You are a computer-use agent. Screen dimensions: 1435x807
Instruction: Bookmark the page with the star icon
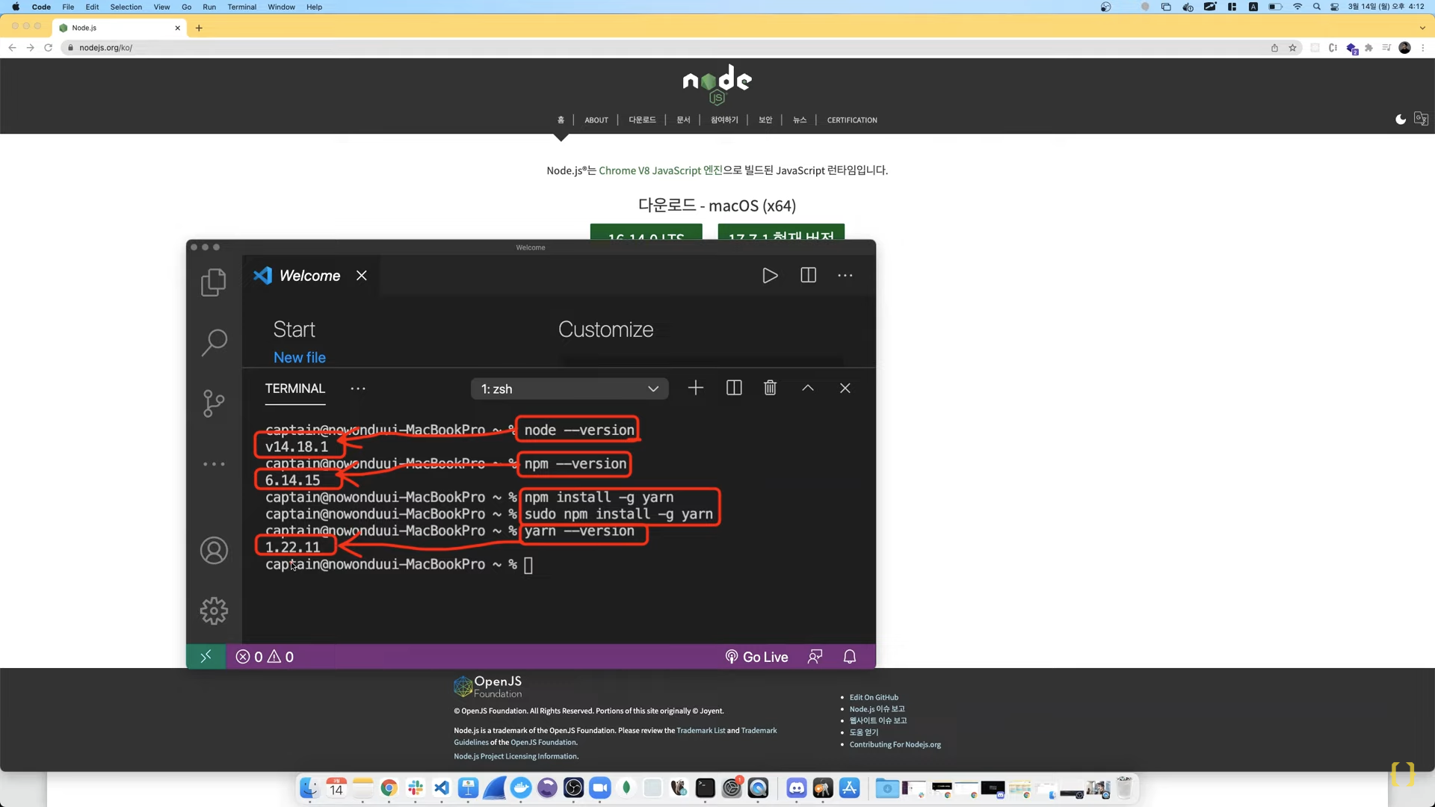pos(1292,48)
